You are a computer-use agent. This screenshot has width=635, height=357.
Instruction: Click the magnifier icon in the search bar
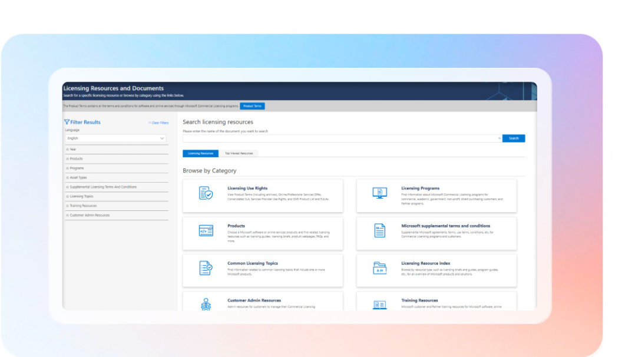click(498, 138)
